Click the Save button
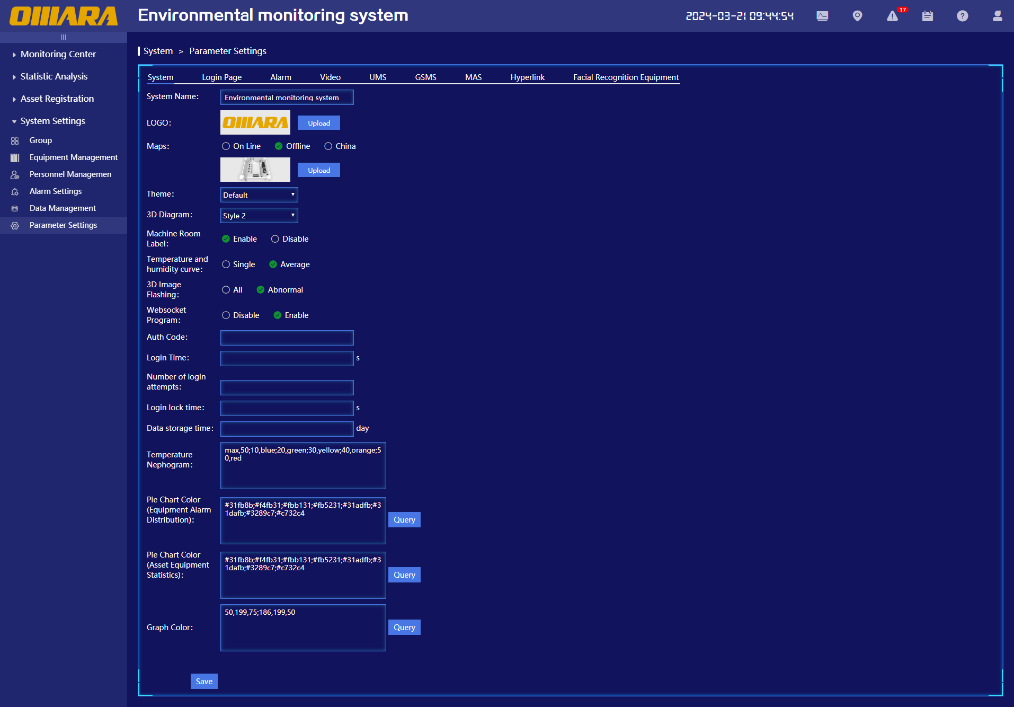The width and height of the screenshot is (1014, 707). 204,682
